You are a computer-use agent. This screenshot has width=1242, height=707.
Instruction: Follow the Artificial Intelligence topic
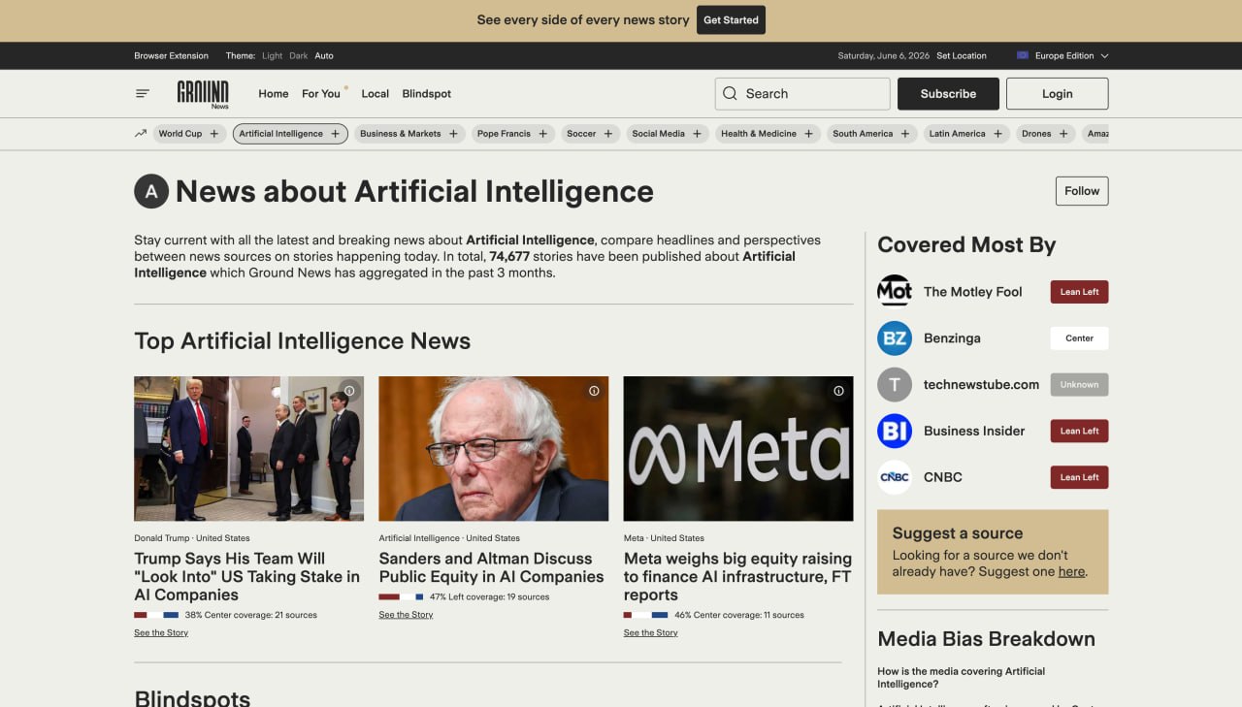pyautogui.click(x=1082, y=191)
